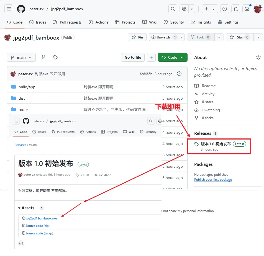Open the routes folder
The height and width of the screenshot is (256, 264).
pos(24,110)
